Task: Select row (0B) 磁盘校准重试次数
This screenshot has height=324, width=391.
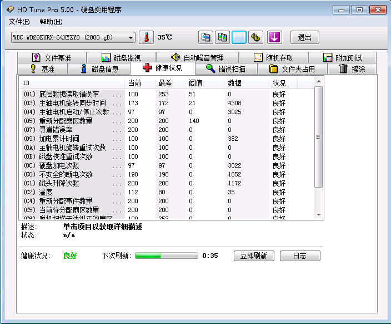Action: 167,156
